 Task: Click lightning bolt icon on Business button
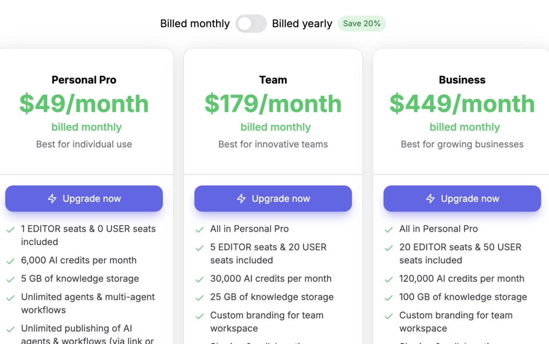431,198
